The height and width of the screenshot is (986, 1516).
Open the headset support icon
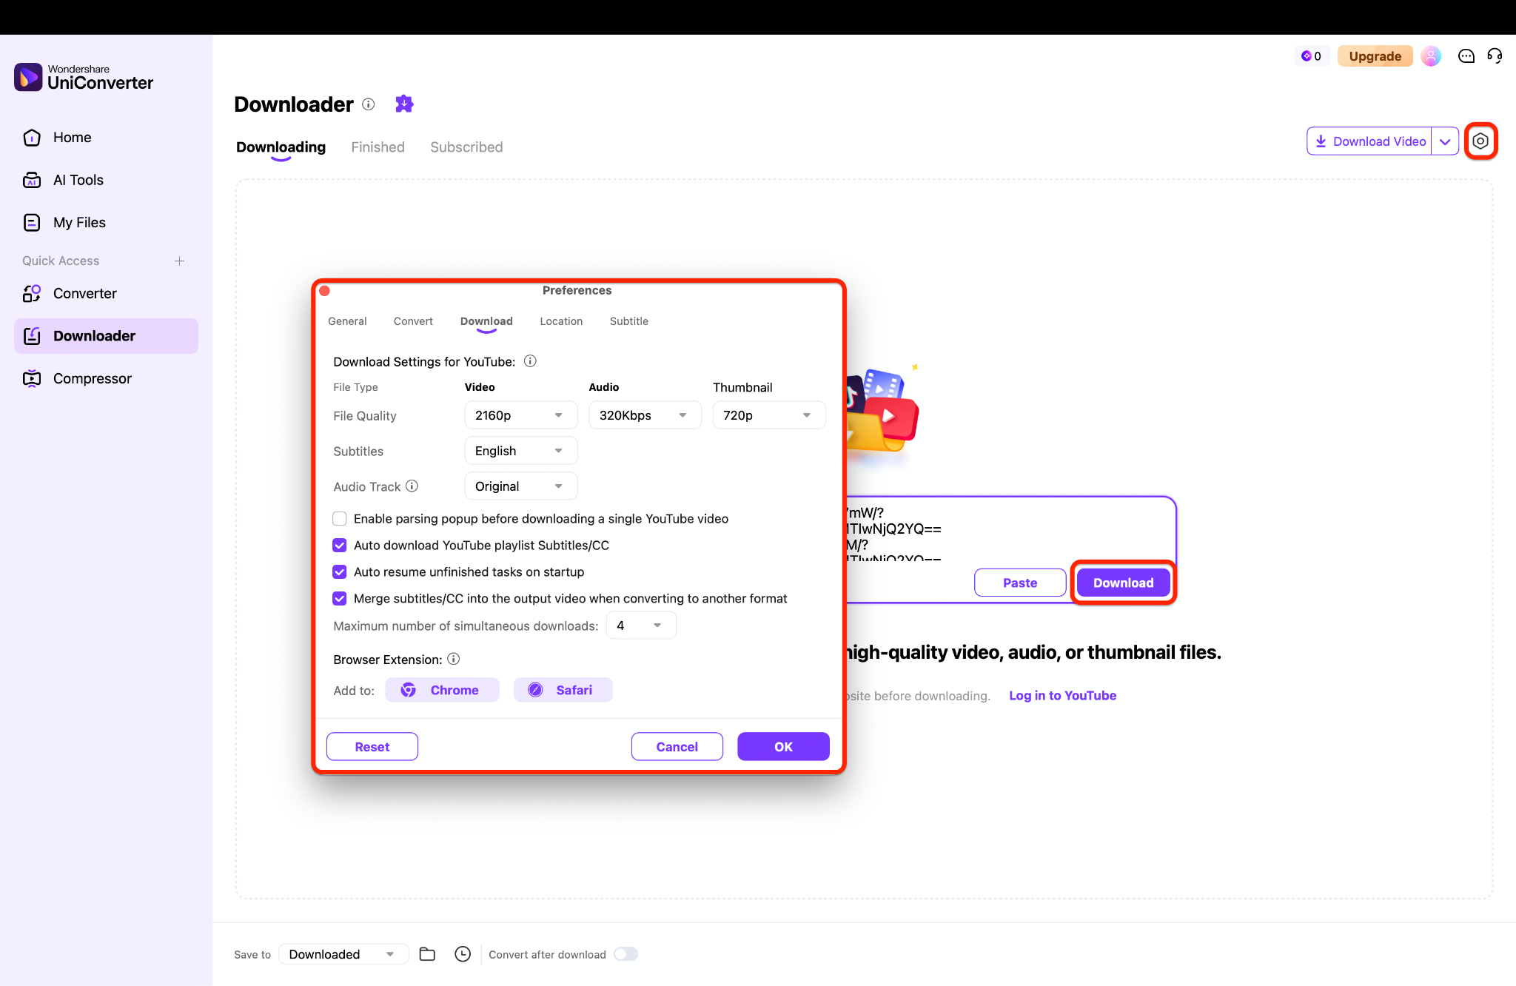[1495, 56]
